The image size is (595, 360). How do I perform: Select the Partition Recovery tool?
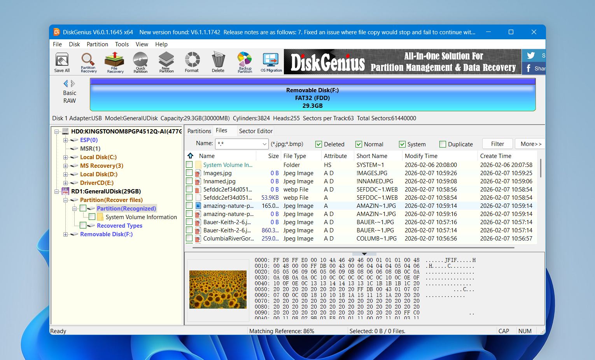pyautogui.click(x=88, y=61)
